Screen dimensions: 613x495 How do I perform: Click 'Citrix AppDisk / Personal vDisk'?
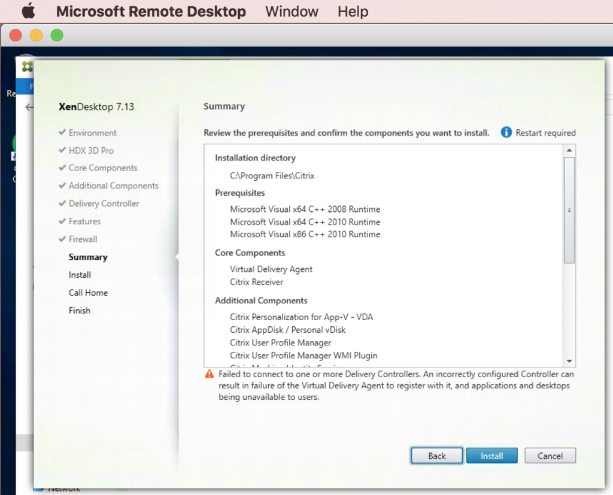point(288,330)
